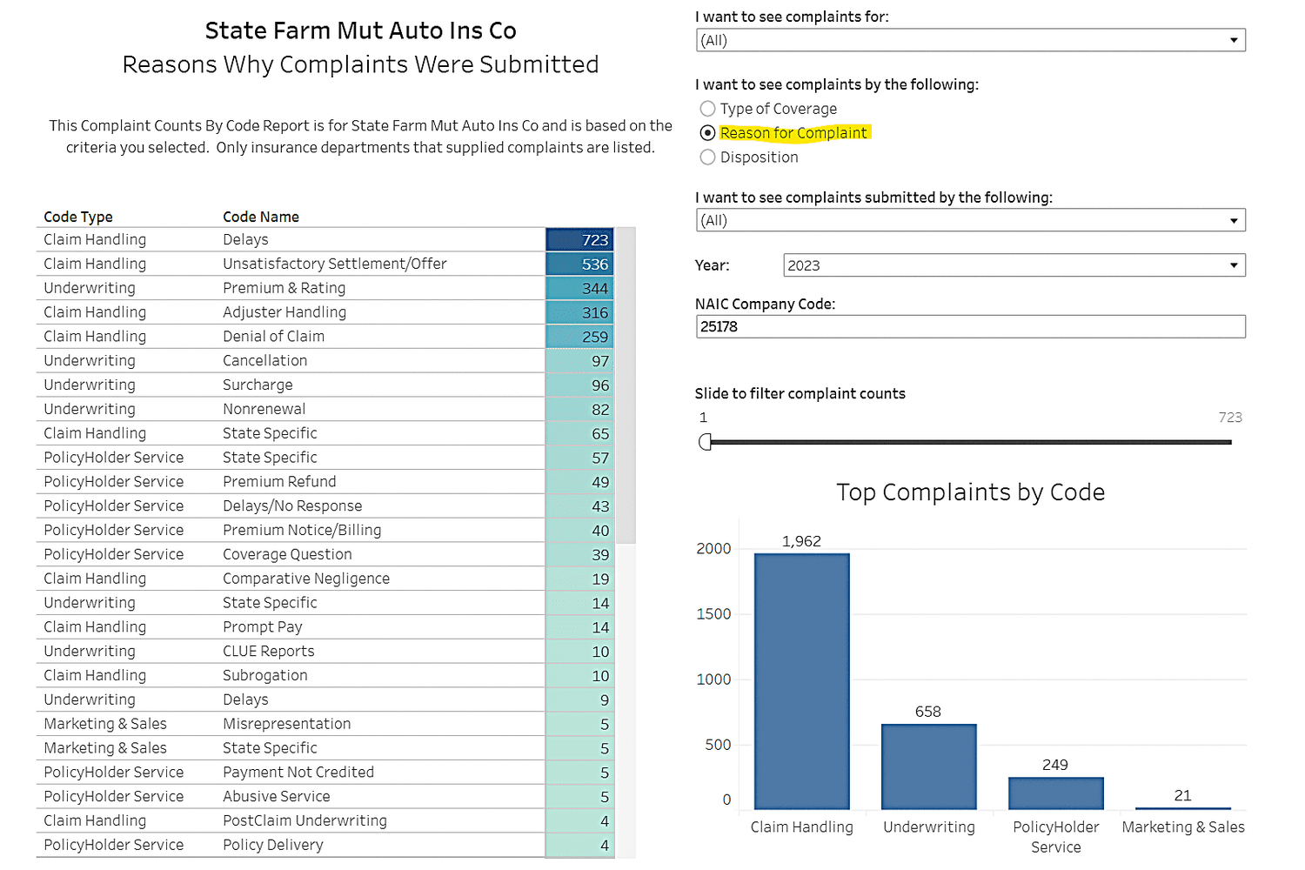This screenshot has width=1305, height=870.
Task: Click the Marketing & Sales bar showing 21
Action: tap(1182, 808)
